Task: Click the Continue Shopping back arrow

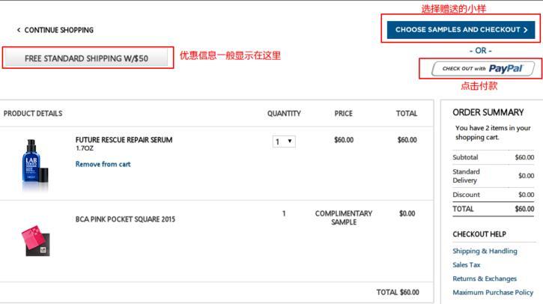Action: [x=19, y=30]
